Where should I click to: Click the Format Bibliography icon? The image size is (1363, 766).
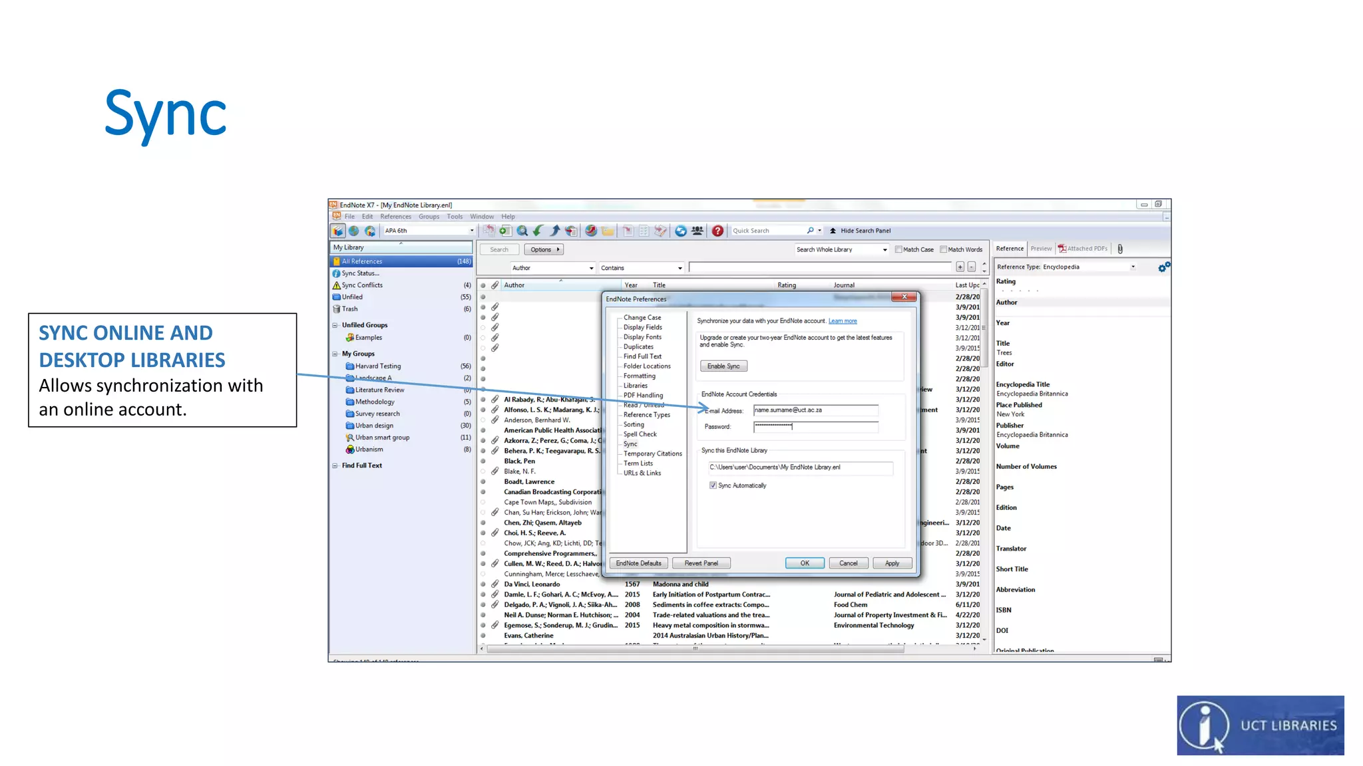(x=644, y=231)
